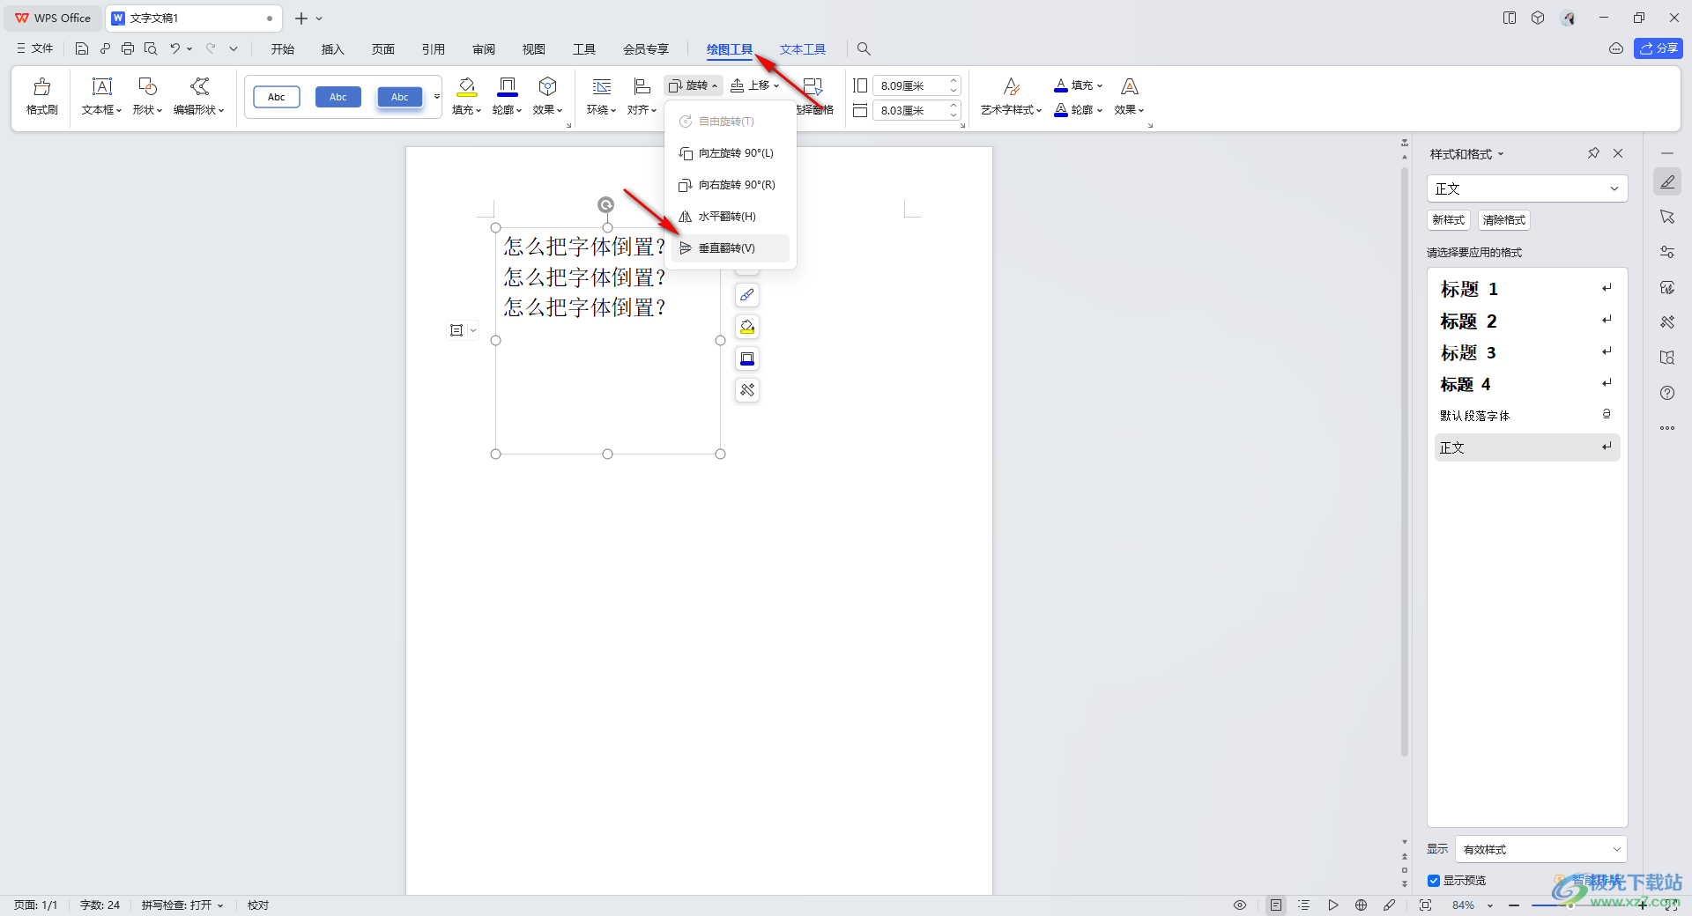The image size is (1692, 916).
Task: Click the save document icon
Action: coord(81,48)
